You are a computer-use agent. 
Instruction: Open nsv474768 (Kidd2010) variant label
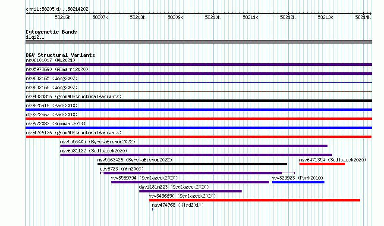click(178, 205)
